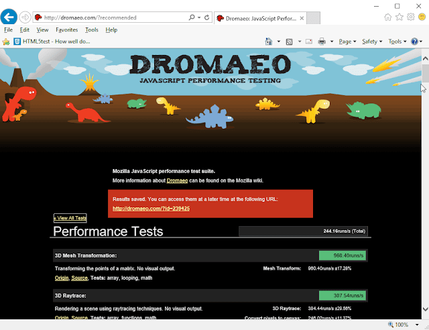Open the Favorites menu
Screen dimensions: 429x330
pyautogui.click(x=67, y=30)
